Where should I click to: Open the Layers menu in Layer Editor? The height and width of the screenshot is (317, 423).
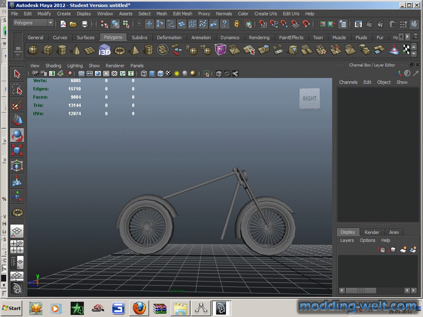347,240
